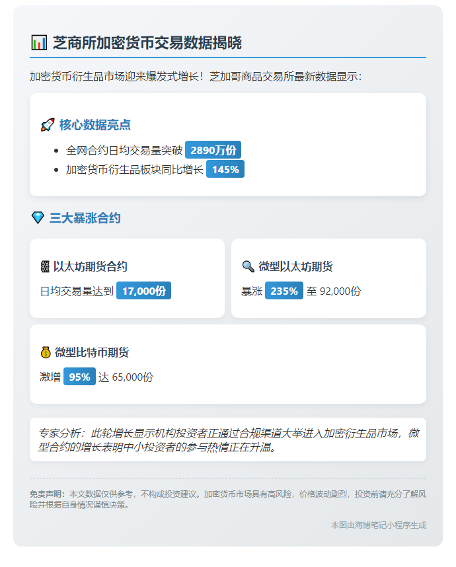Viewport: 456px width, 567px height.
Task: Select the 95% highlight badge
Action: (79, 377)
